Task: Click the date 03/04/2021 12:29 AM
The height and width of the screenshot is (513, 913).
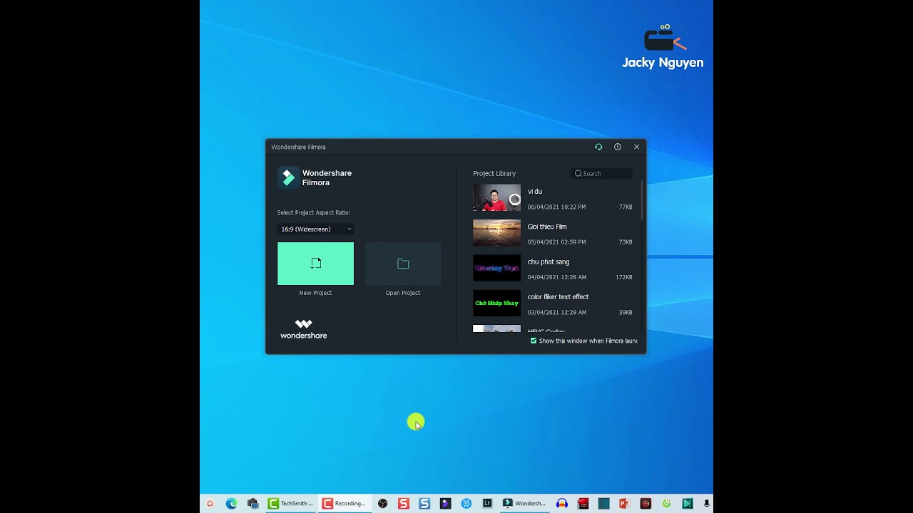Action: click(x=556, y=312)
